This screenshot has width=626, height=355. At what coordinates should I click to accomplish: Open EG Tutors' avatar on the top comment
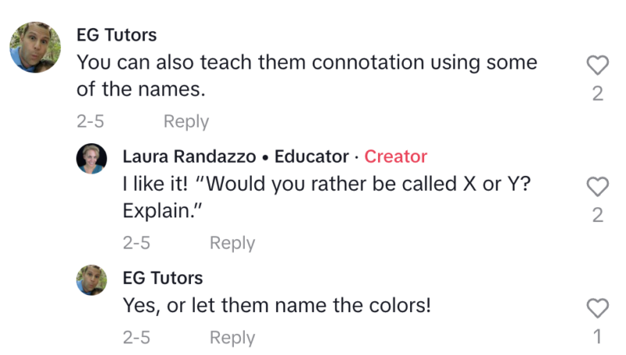coord(36,48)
